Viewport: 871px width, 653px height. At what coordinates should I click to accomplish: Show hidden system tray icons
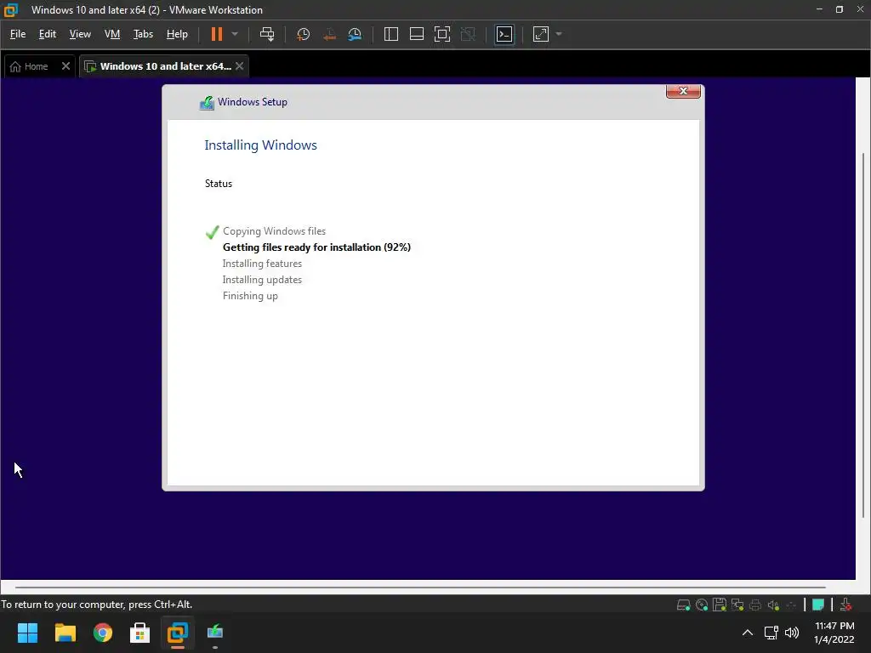[x=748, y=633]
